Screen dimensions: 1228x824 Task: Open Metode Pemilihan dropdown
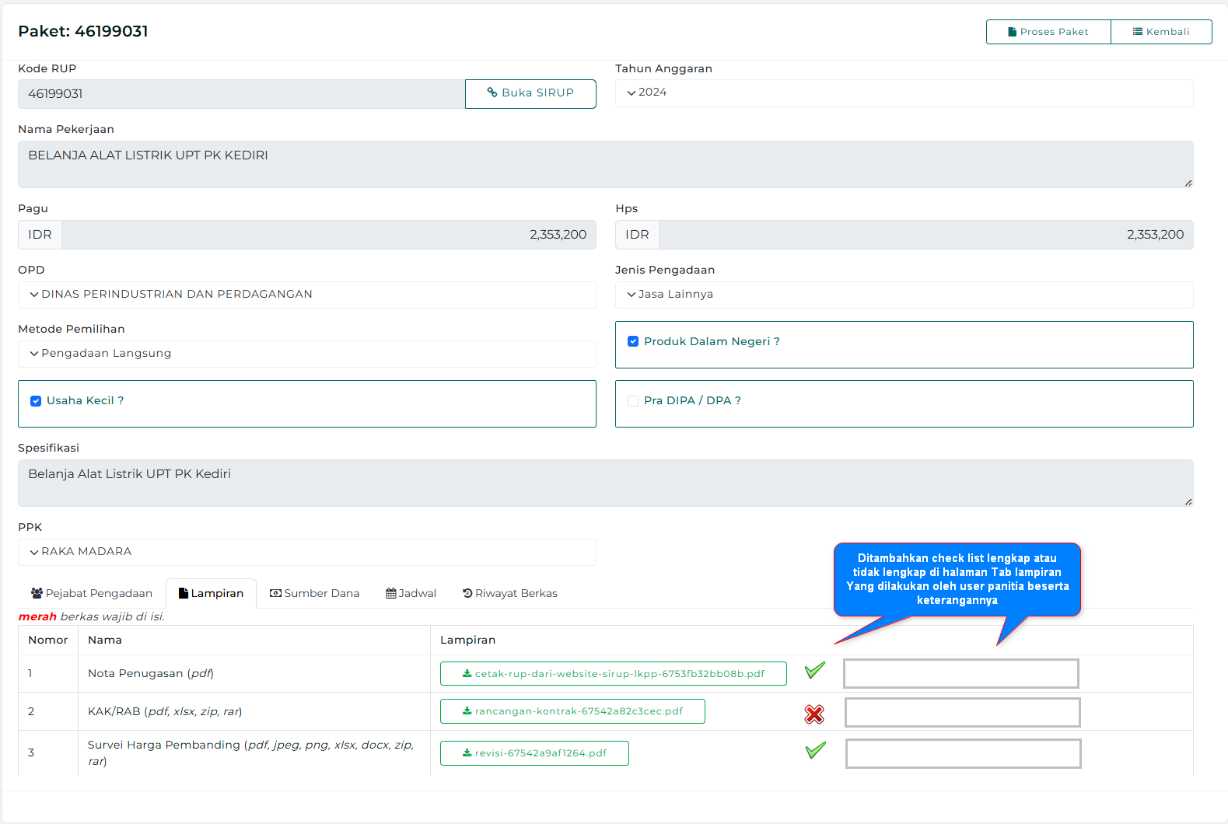(x=306, y=354)
